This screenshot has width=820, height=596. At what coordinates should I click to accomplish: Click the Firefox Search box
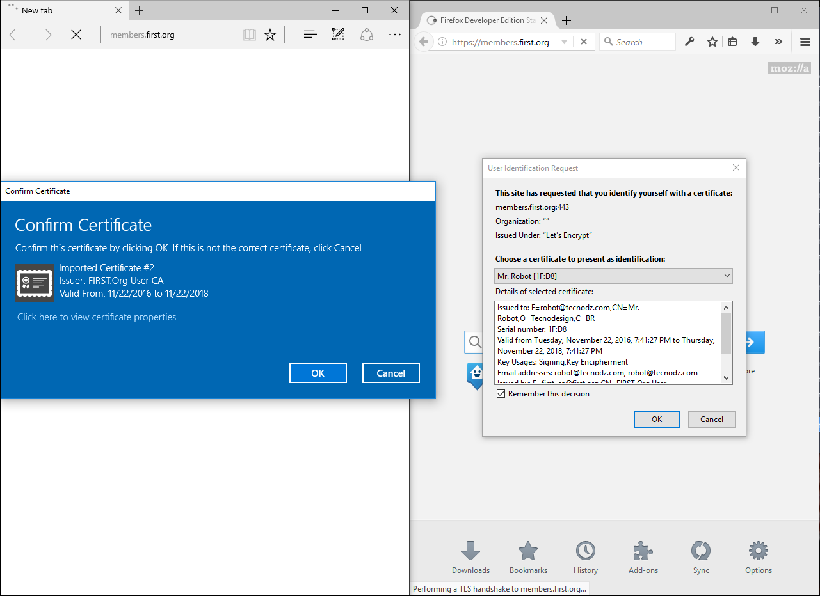[x=638, y=42]
